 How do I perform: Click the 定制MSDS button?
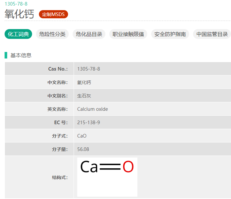point(53,14)
